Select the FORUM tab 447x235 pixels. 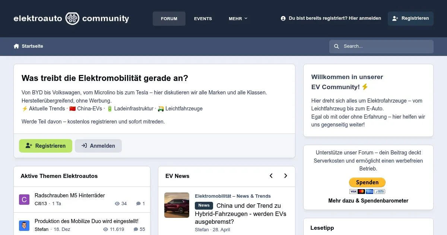point(169,19)
